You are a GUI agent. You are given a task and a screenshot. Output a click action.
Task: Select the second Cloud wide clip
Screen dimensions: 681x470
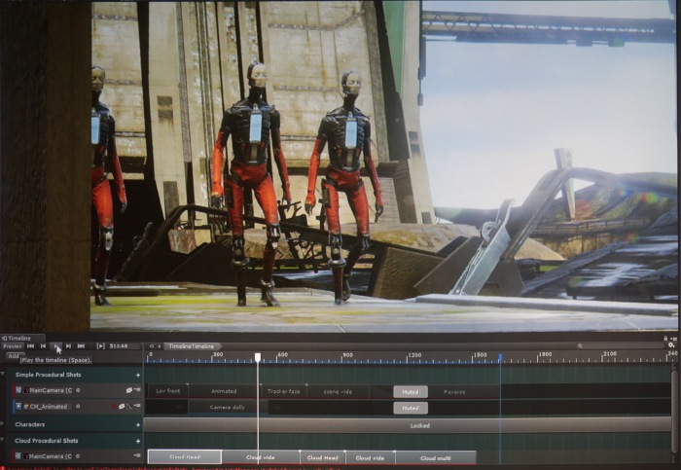coord(370,457)
